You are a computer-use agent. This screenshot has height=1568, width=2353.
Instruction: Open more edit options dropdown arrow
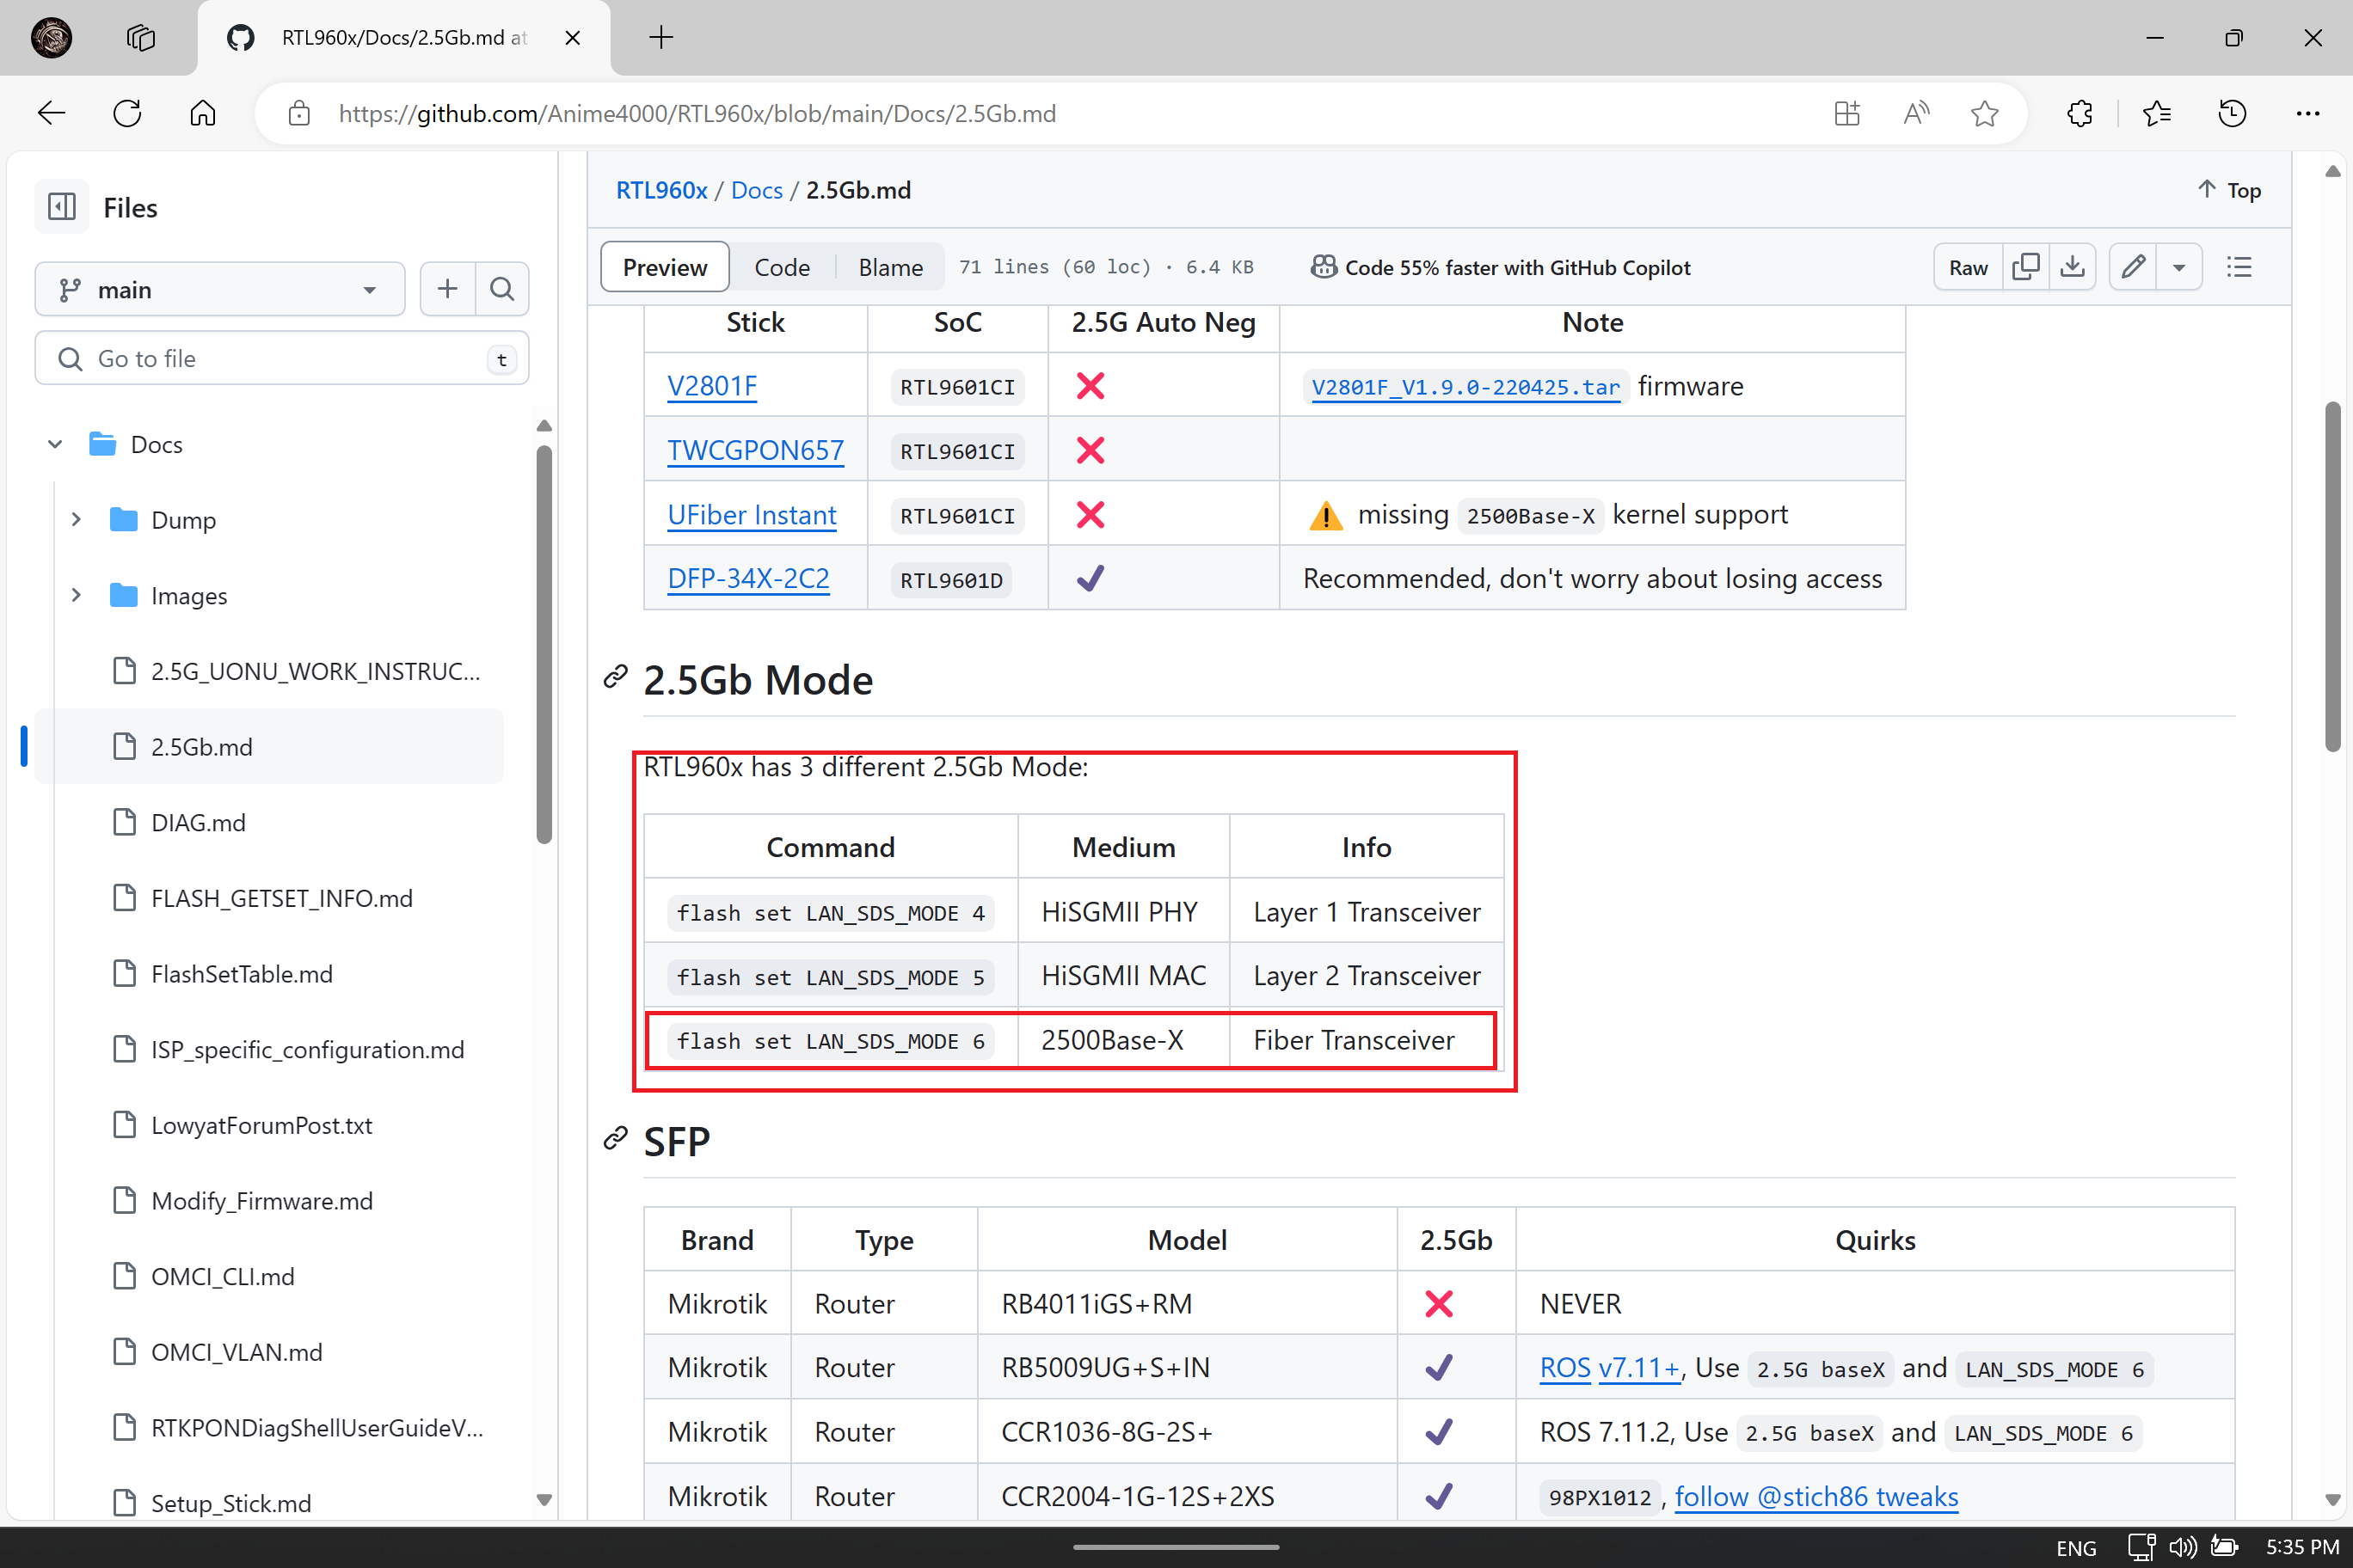tap(2179, 267)
